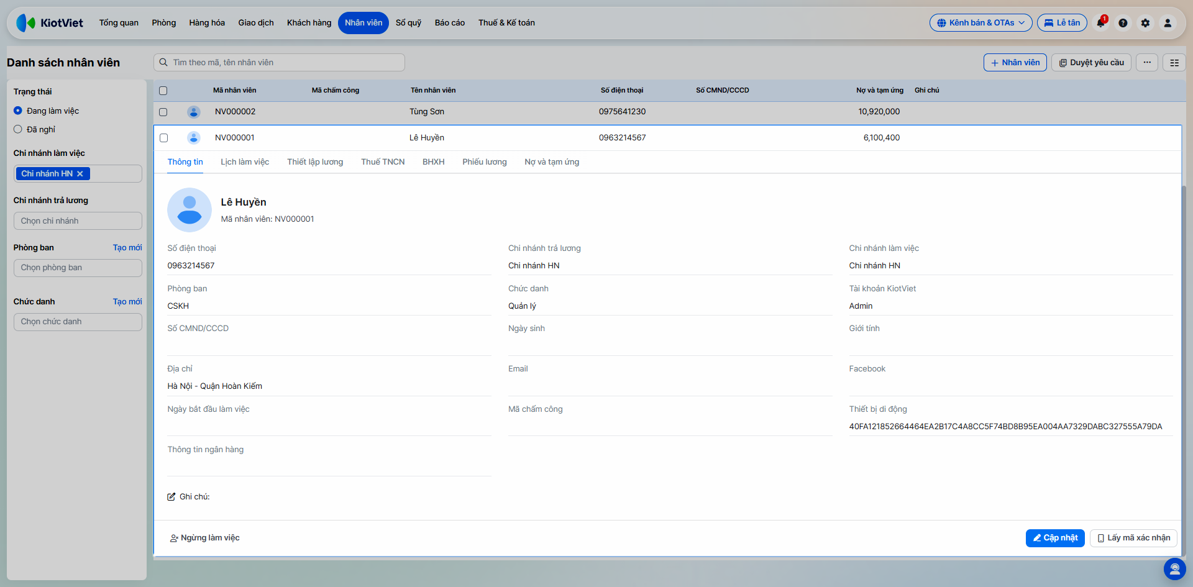Open the support chat bubble
This screenshot has width=1193, height=587.
(x=1174, y=568)
